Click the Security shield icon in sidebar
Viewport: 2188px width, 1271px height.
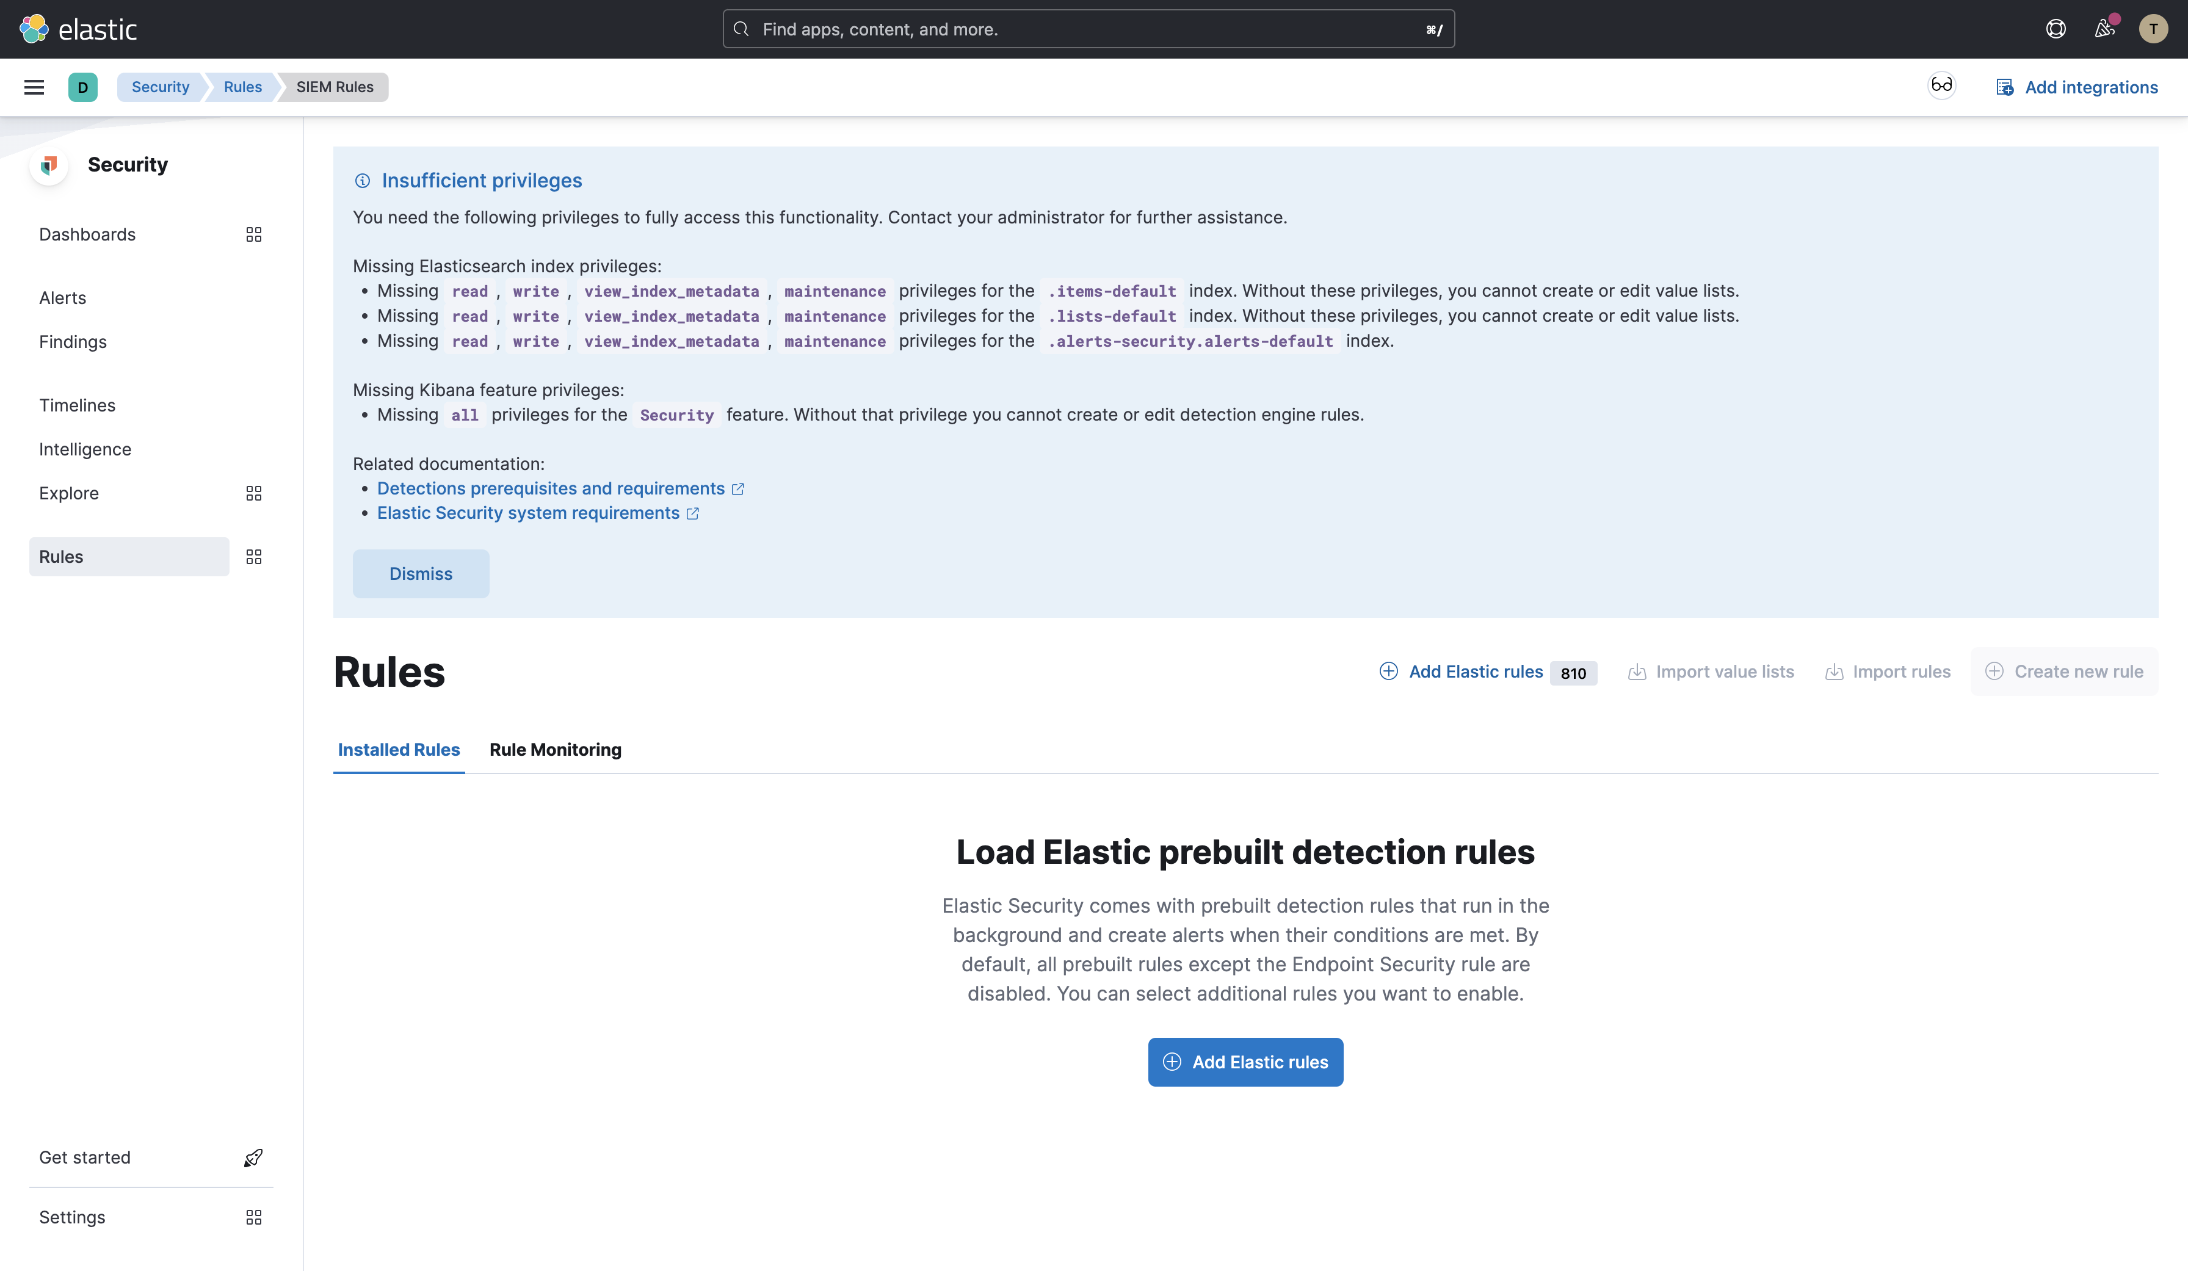49,165
